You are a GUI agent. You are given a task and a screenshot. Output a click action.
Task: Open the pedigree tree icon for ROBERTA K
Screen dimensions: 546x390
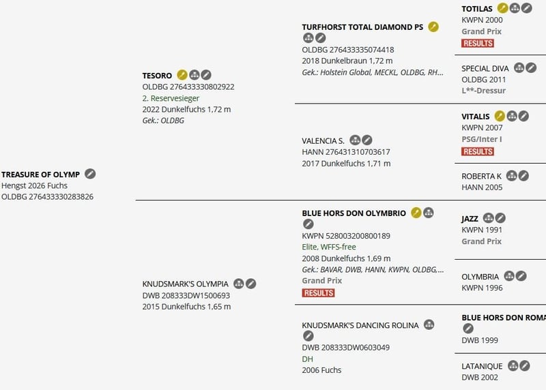pos(511,176)
